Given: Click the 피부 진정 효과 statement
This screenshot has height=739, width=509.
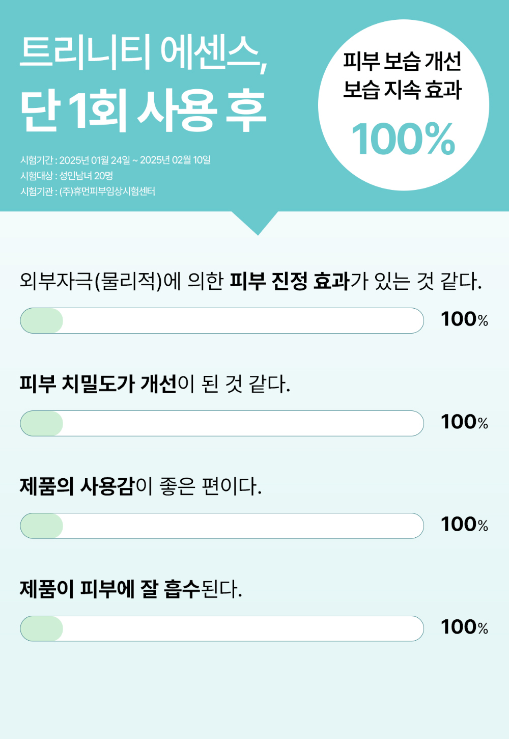Looking at the screenshot, I should (250, 281).
